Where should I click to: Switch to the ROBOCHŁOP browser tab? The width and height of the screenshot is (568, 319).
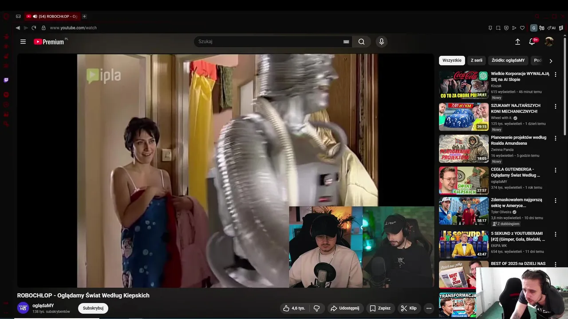pyautogui.click(x=52, y=16)
